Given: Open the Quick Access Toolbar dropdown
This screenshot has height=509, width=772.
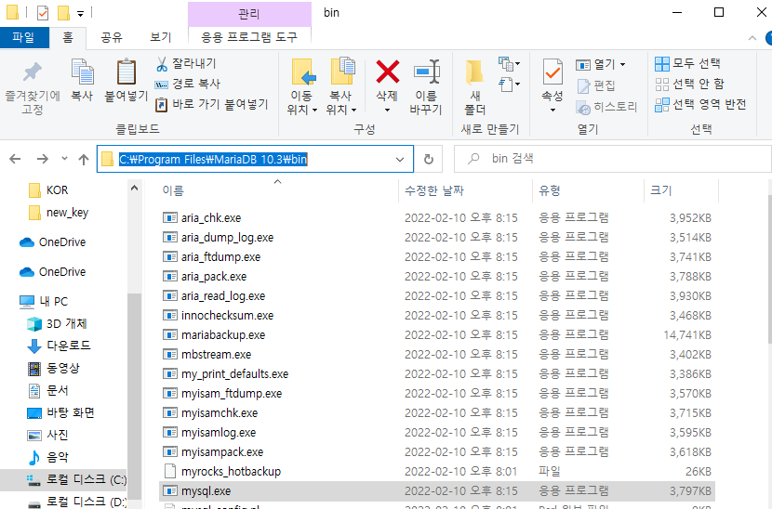Looking at the screenshot, I should point(80,13).
